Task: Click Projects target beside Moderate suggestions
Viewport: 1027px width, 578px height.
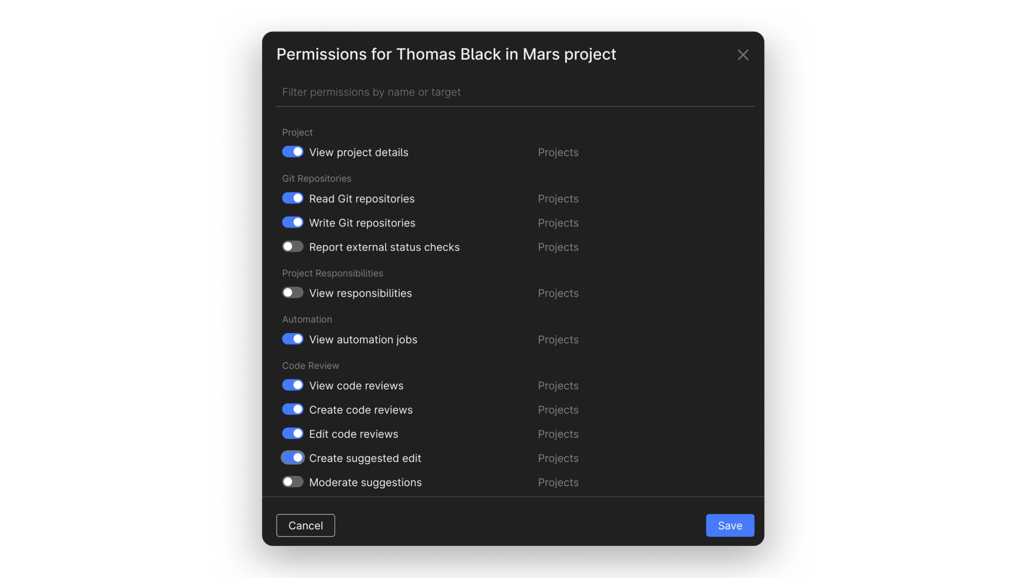Action: point(558,482)
